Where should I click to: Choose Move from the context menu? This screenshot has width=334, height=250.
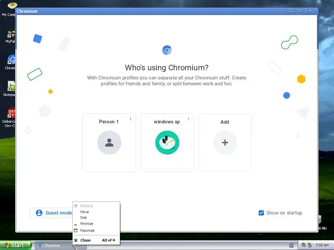click(96, 212)
